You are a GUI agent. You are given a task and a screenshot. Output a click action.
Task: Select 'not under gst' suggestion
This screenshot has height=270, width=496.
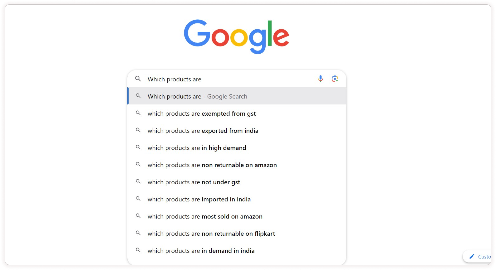point(194,182)
